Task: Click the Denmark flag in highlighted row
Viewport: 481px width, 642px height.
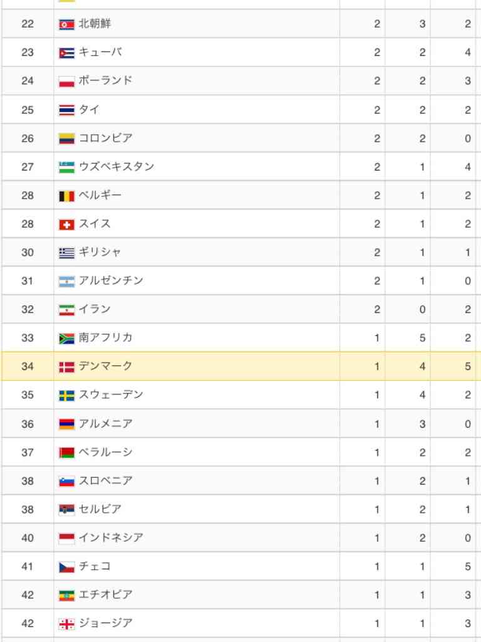Action: pyautogui.click(x=66, y=367)
